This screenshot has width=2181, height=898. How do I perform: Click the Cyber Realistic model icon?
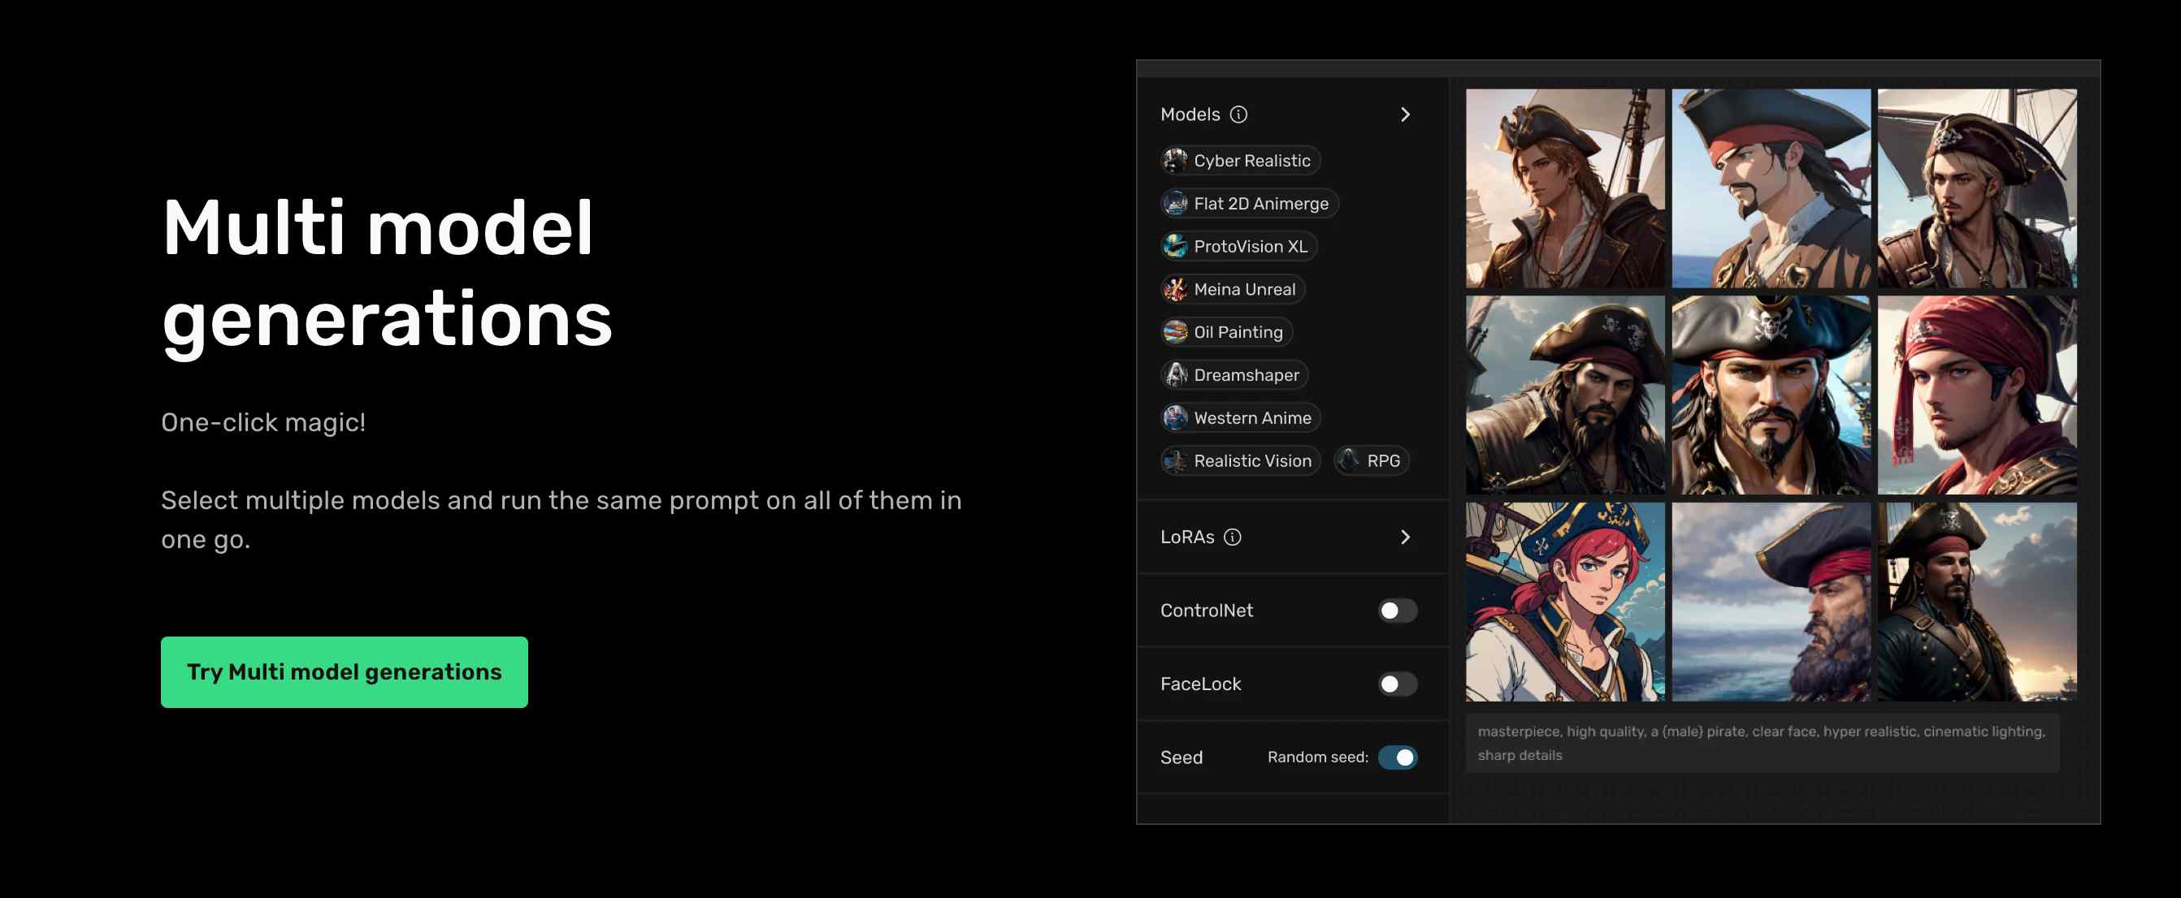click(x=1175, y=160)
